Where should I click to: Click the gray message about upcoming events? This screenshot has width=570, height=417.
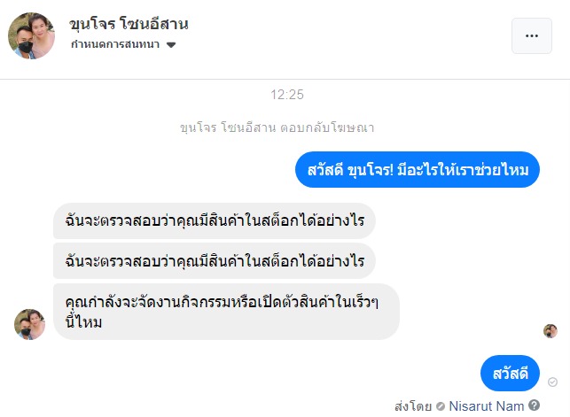pyautogui.click(x=226, y=311)
